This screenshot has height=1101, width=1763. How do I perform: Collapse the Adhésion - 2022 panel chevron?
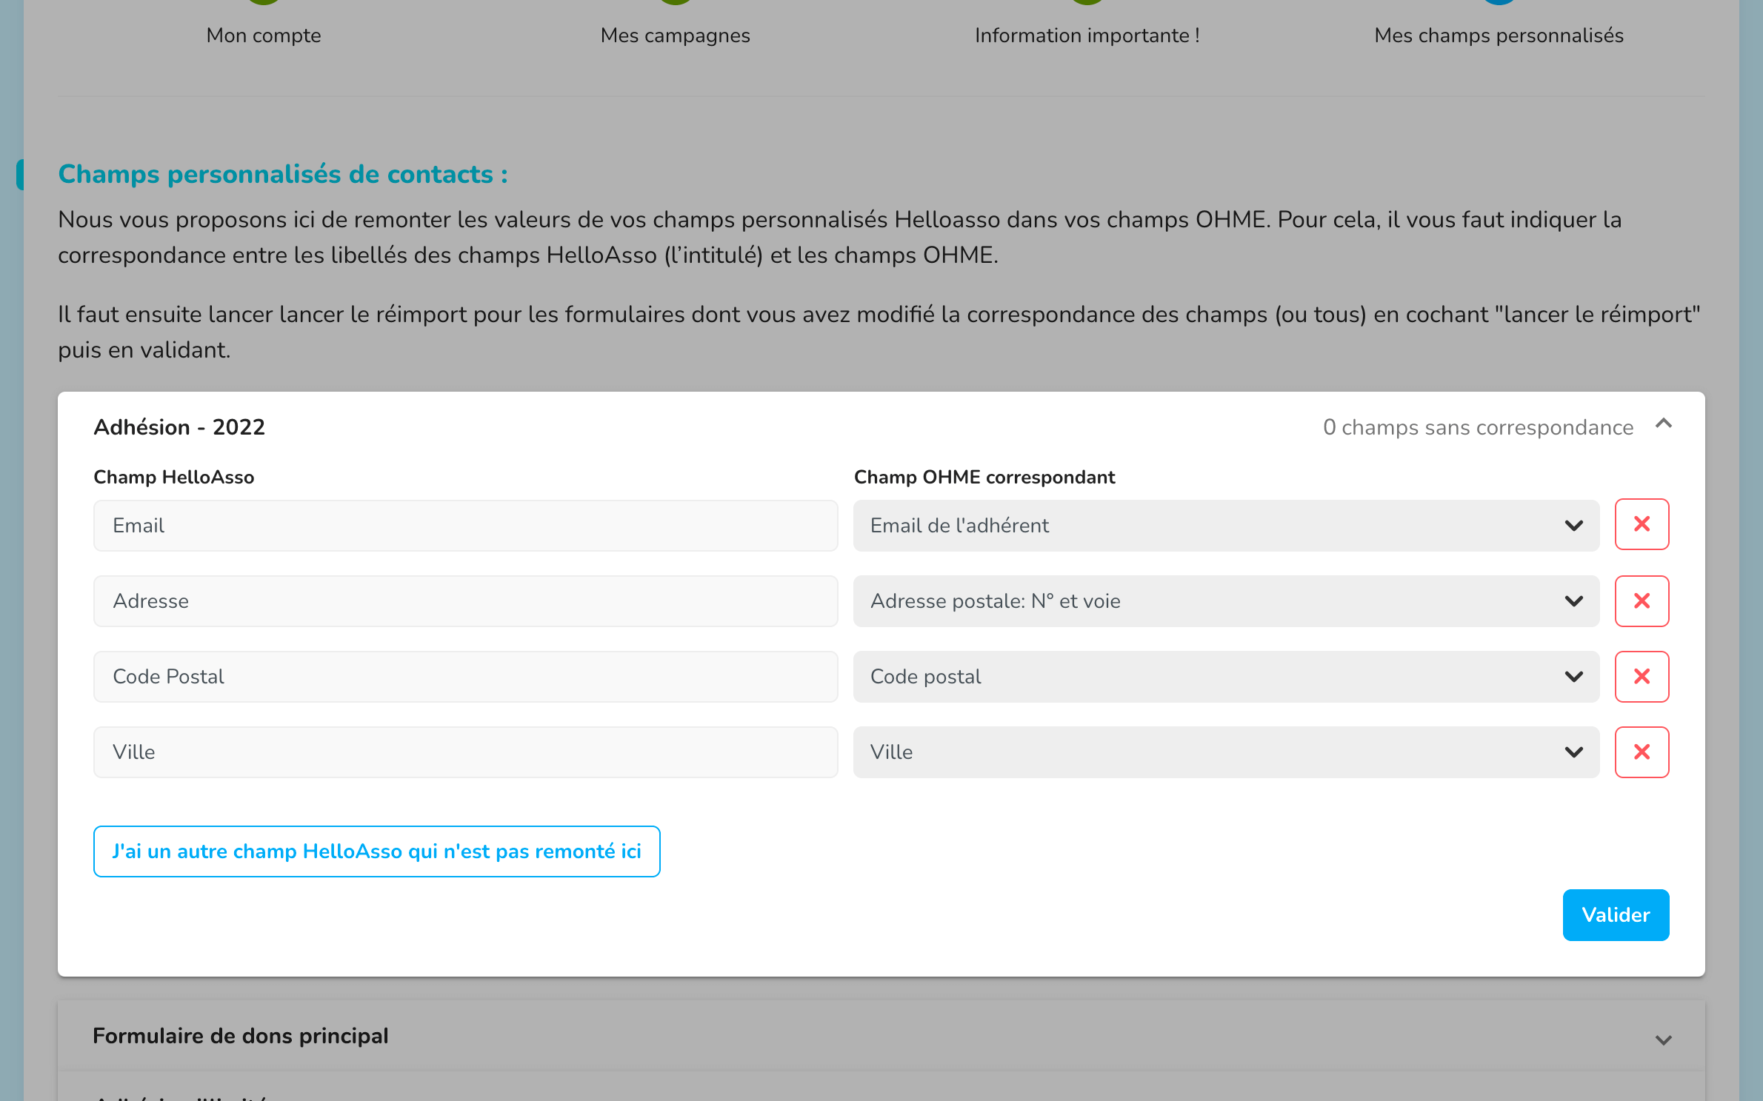[x=1663, y=424]
